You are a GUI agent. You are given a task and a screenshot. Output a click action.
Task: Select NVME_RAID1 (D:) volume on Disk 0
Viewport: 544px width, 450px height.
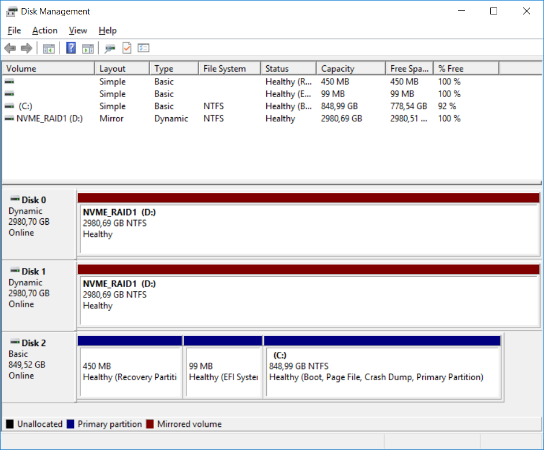308,224
